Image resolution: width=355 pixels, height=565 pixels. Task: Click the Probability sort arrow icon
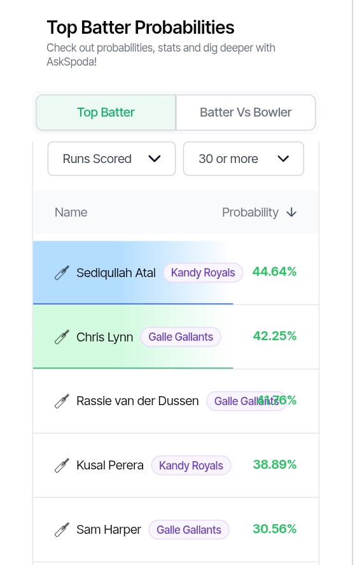tap(291, 213)
